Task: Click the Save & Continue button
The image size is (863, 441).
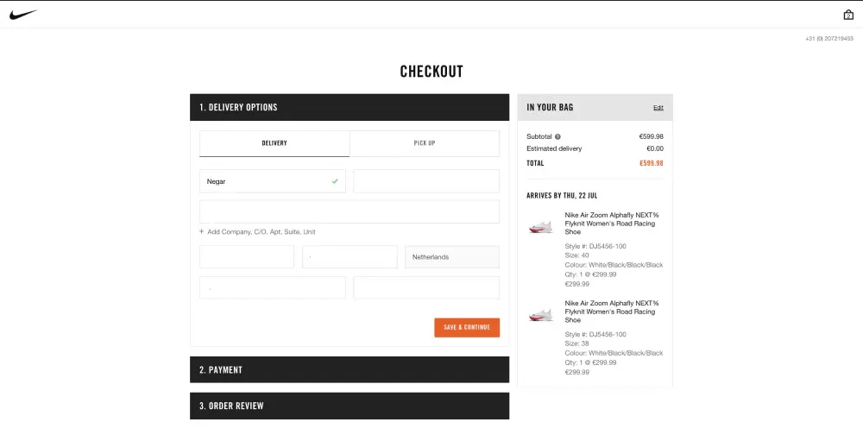Action: pos(467,327)
